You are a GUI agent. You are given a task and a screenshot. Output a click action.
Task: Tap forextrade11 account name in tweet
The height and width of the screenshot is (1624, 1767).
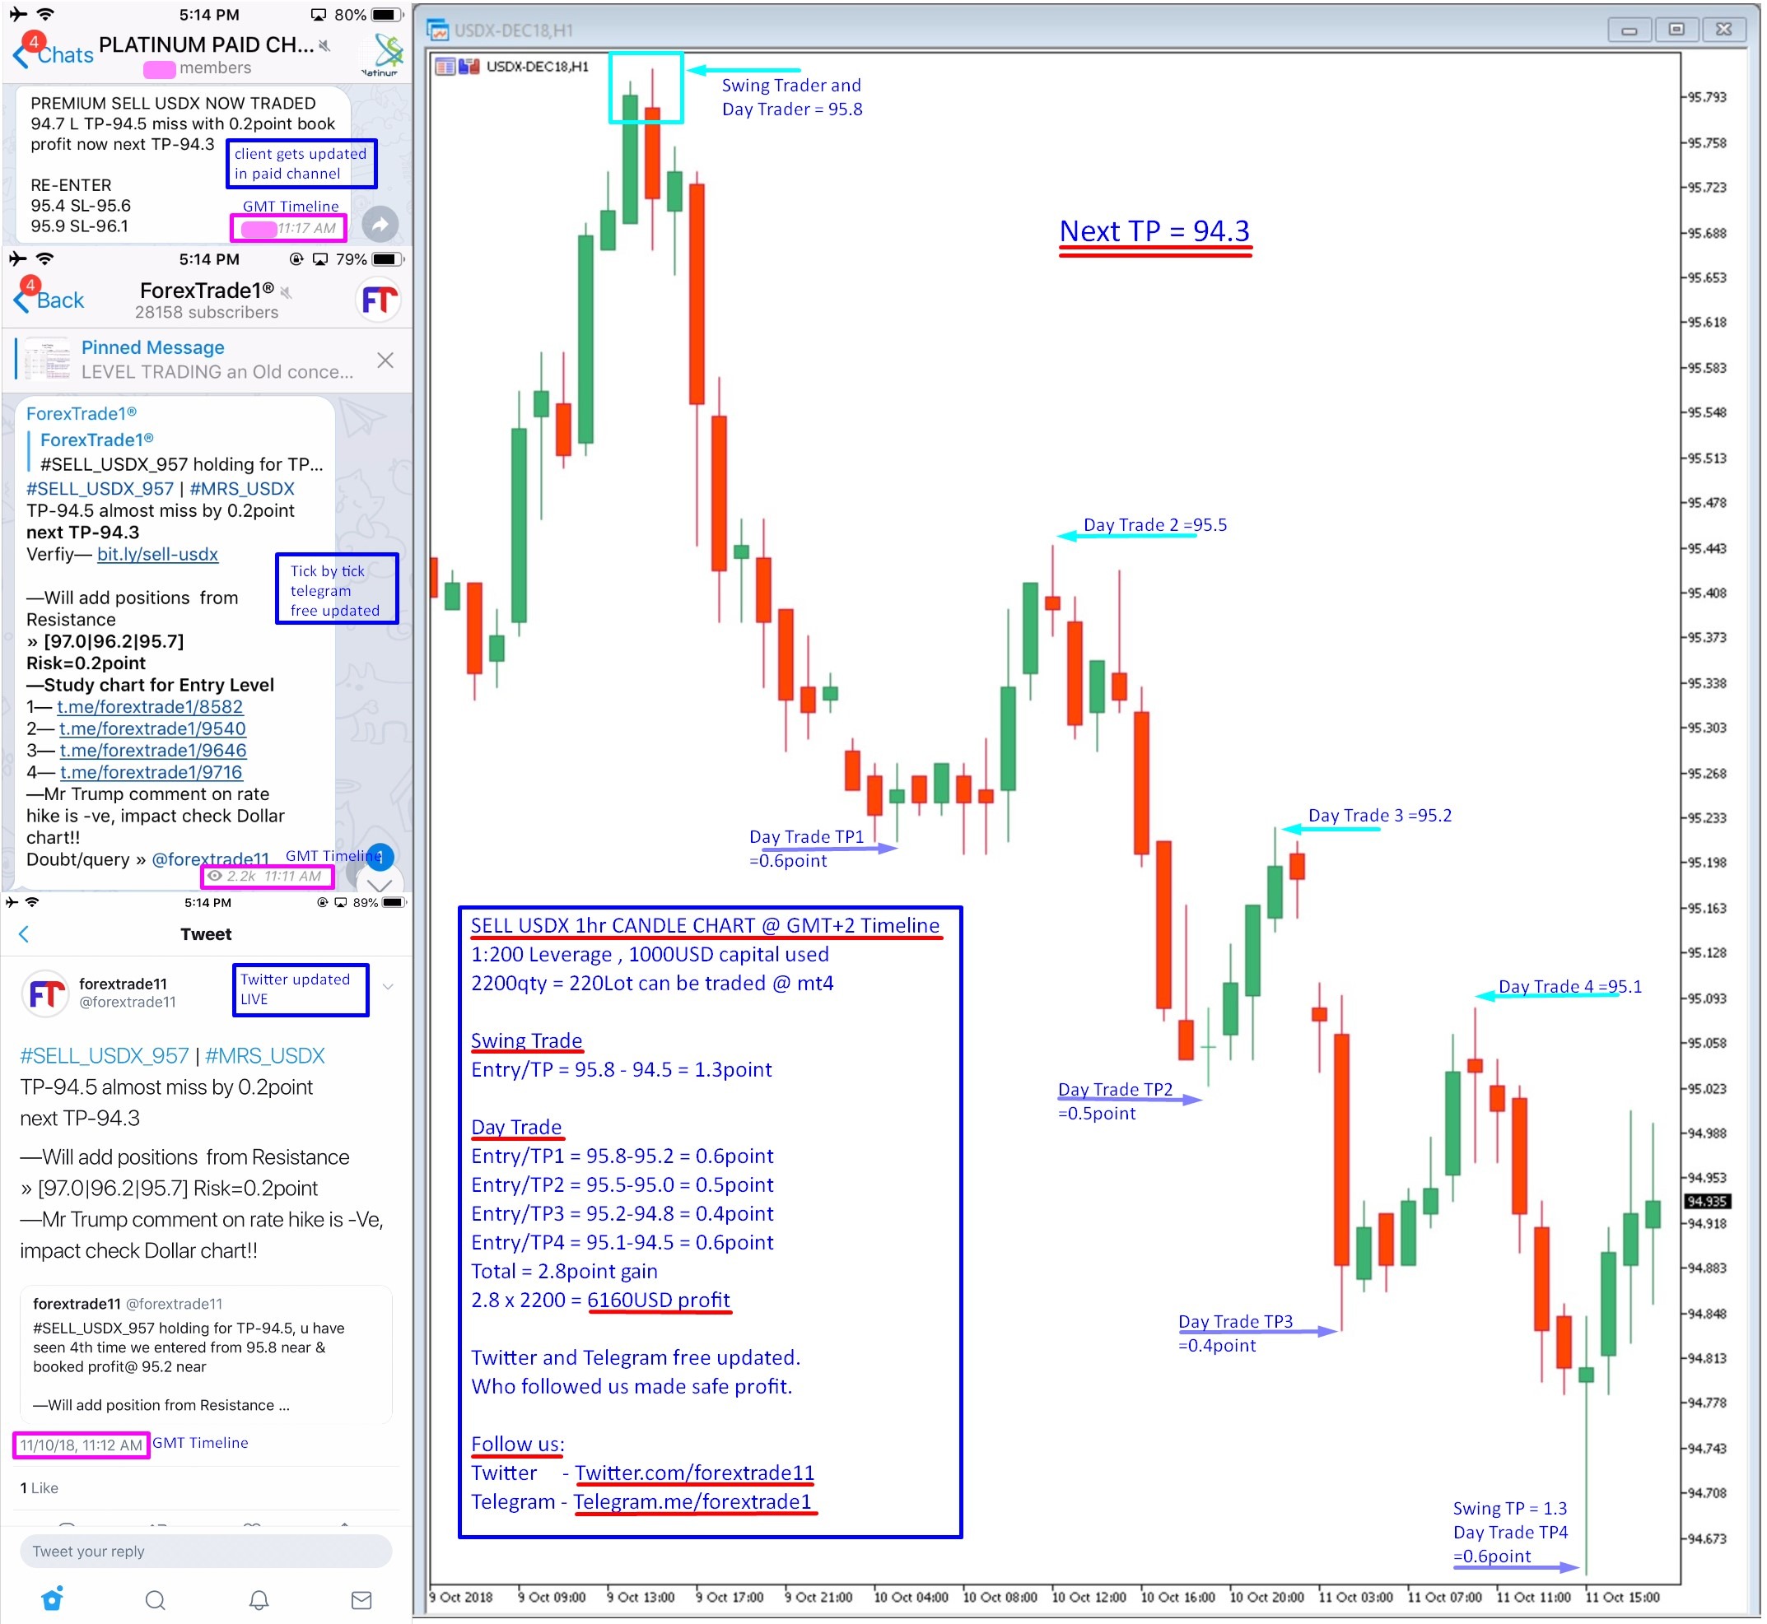123,984
